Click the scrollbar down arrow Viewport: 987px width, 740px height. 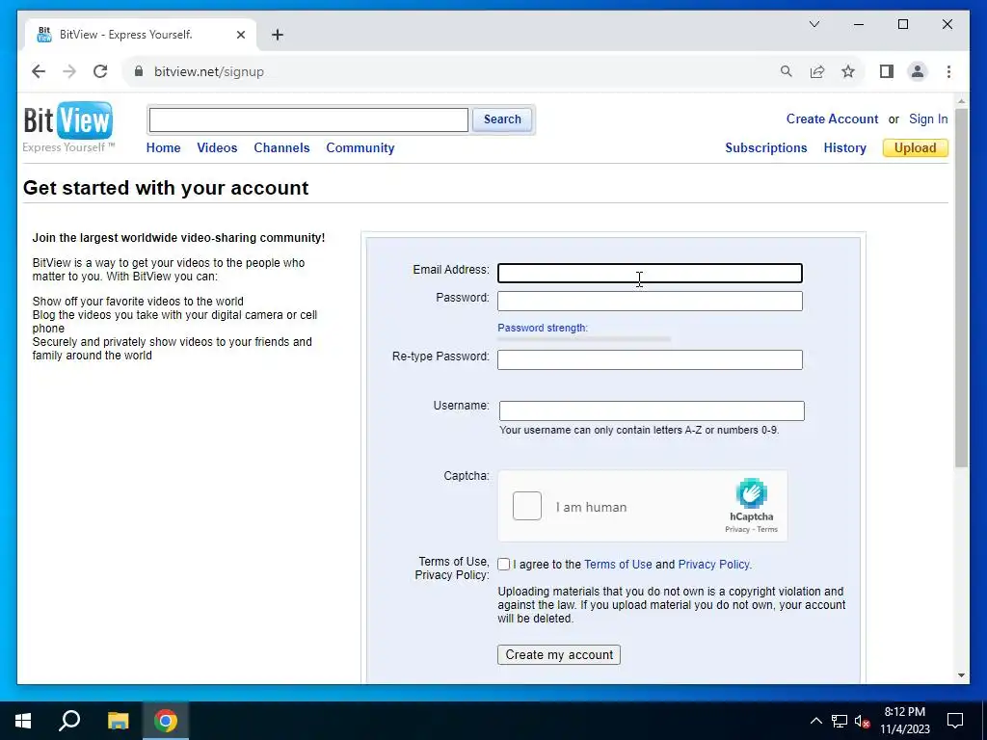coord(961,675)
